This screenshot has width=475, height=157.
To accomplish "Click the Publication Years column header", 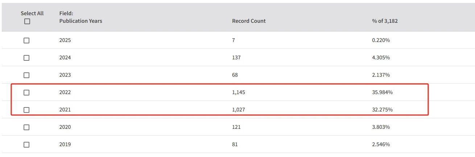I will pos(80,21).
